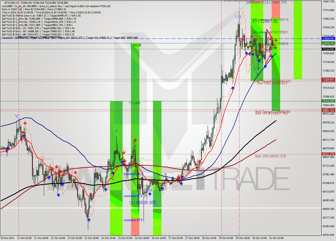The height and width of the screenshot is (241, 336).
Task: Click the 73714.86 price axis value
Action: 328,10
